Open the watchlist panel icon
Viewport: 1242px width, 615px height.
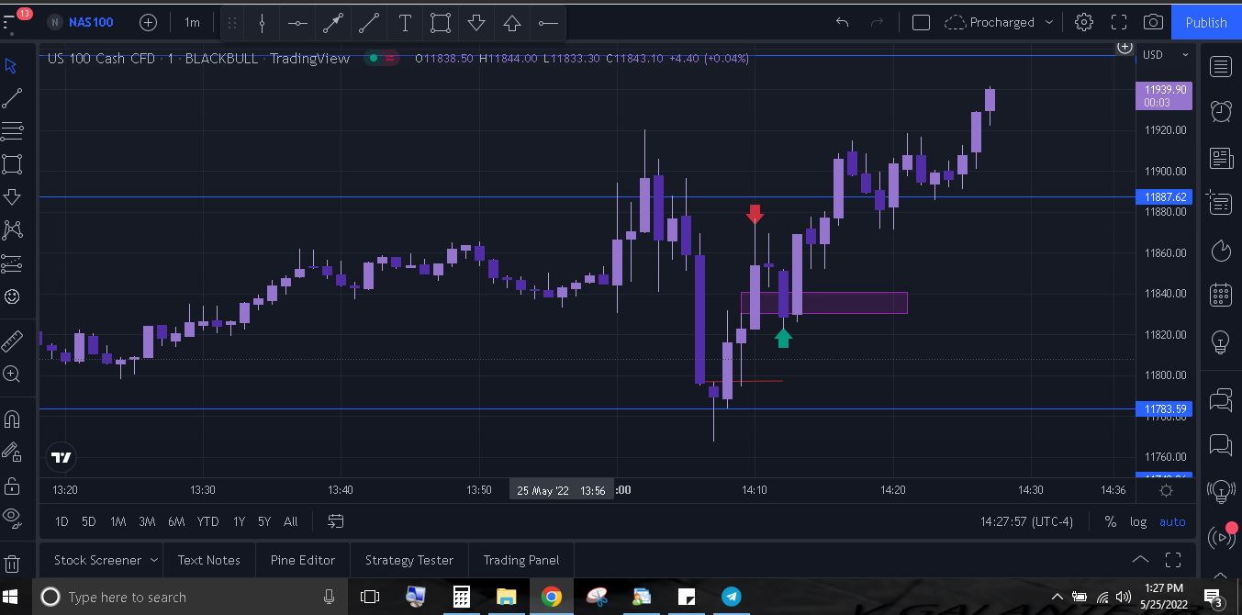pyautogui.click(x=1221, y=66)
